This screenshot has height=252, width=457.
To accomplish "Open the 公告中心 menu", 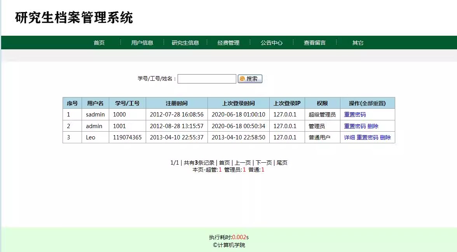I will tap(272, 43).
